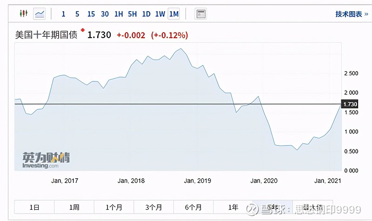Switch to the 5H interval
372x221 pixels.
click(133, 14)
